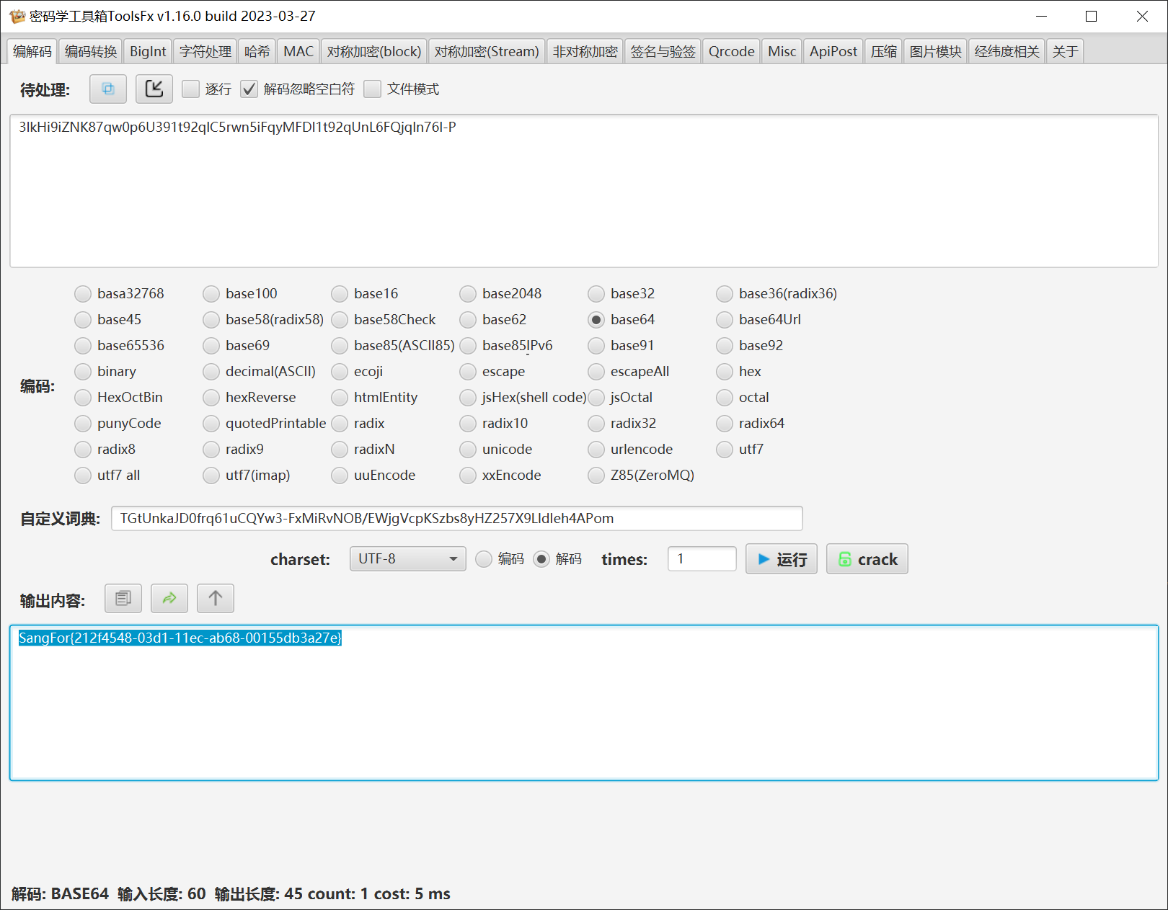Select the jsHex(shell code) radio button

tap(468, 397)
